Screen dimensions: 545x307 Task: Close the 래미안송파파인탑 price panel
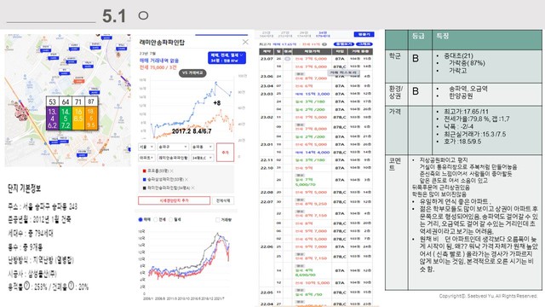pos(245,42)
